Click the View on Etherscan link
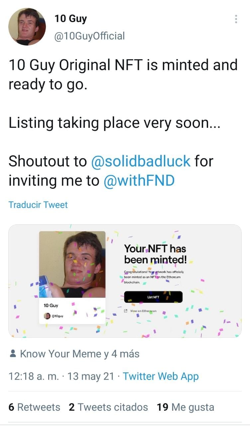The width and height of the screenshot is (250, 426). (x=143, y=311)
